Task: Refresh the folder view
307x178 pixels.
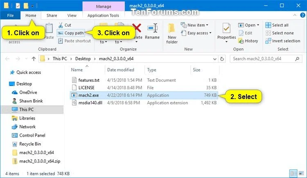Action: (222, 59)
